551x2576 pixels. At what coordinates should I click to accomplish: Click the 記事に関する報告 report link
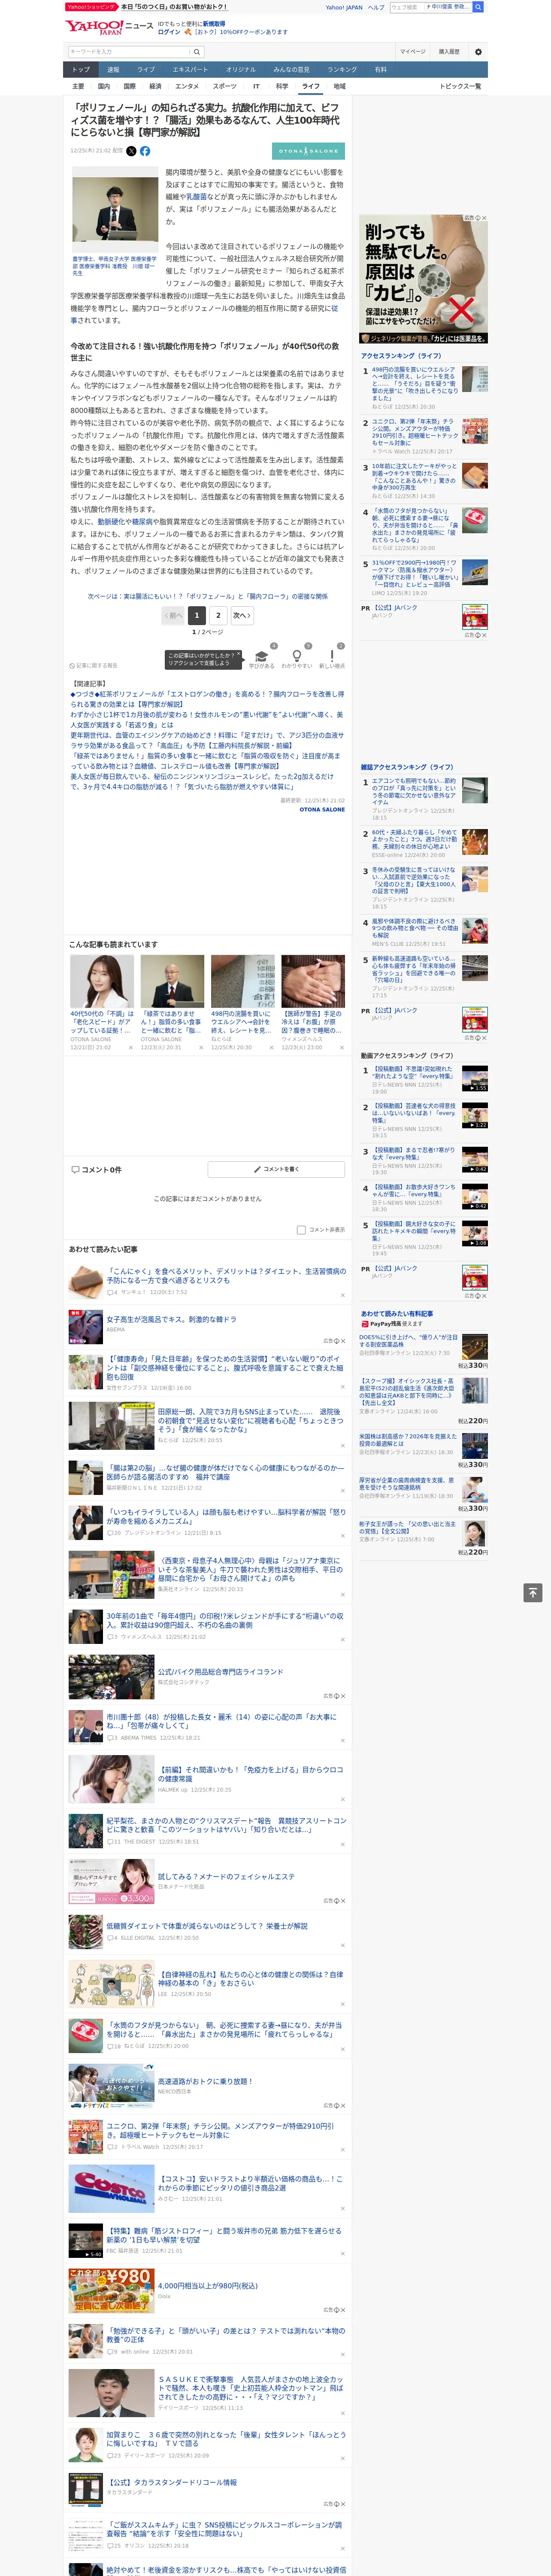pos(94,666)
